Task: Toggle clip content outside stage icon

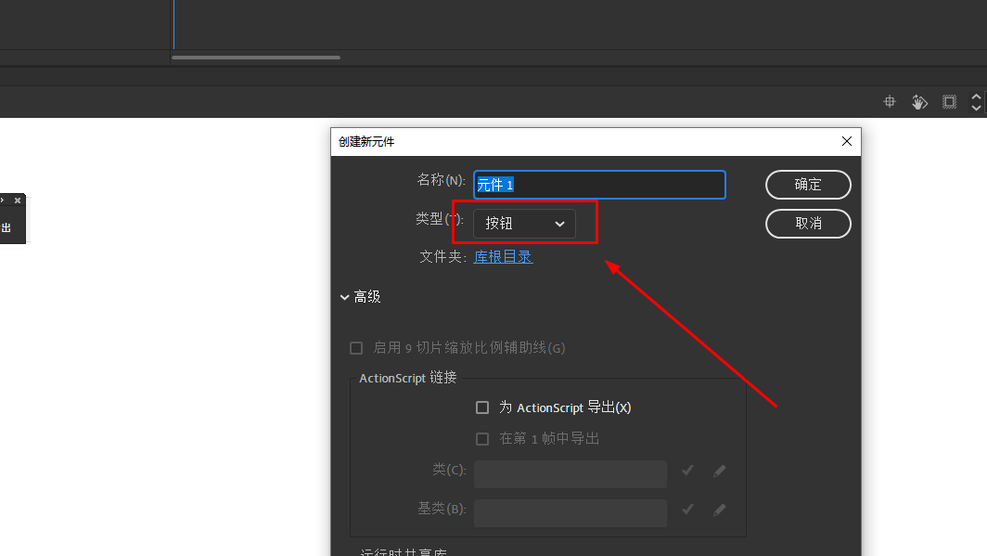Action: coord(949,101)
